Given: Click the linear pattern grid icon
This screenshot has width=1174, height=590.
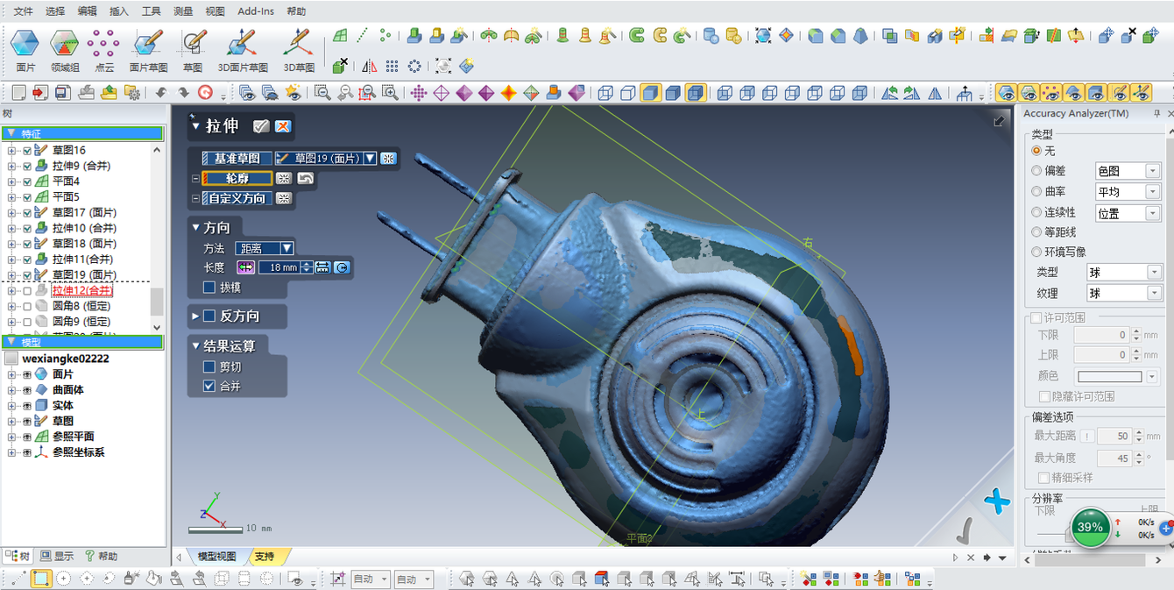Looking at the screenshot, I should pyautogui.click(x=393, y=66).
